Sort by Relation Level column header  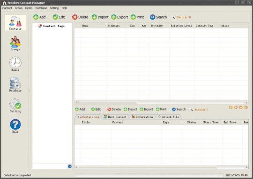pyautogui.click(x=182, y=26)
